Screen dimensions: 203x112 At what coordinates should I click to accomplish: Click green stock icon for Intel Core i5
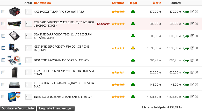click(133, 97)
